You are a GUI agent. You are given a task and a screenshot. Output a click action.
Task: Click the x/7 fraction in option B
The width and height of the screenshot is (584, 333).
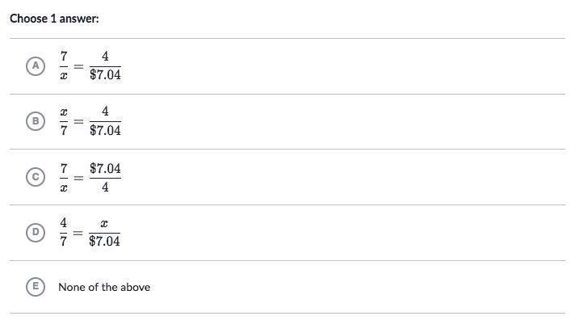(64, 121)
